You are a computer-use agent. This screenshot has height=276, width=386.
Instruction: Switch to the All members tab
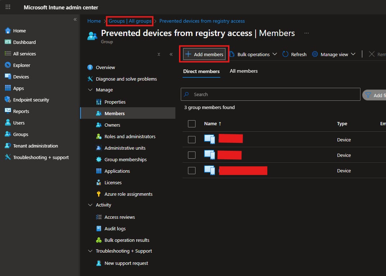click(x=244, y=71)
